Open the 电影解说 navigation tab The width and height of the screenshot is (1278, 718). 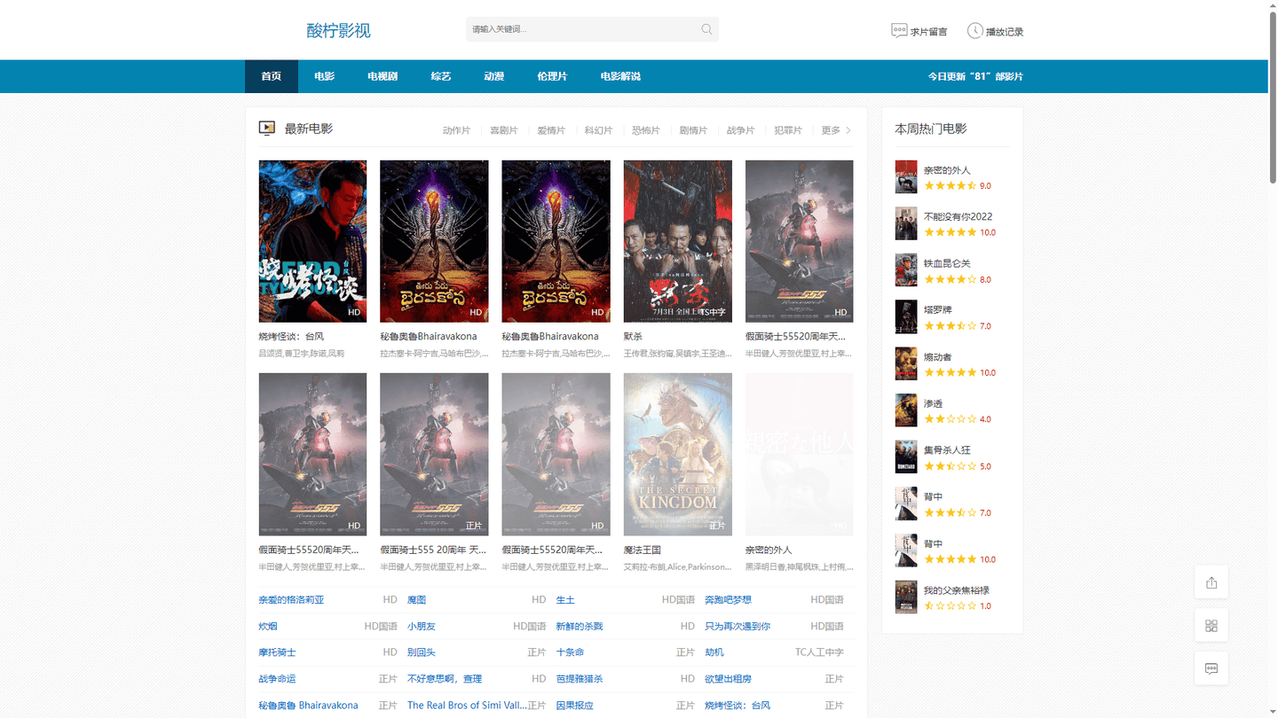click(620, 76)
